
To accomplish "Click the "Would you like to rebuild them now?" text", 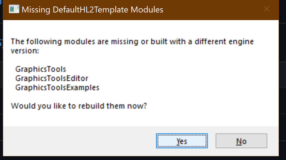I will point(79,106).
